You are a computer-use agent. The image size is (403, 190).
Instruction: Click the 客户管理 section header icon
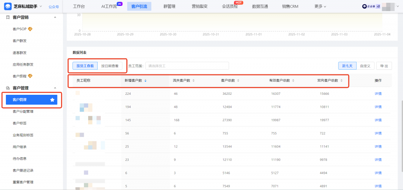8,88
